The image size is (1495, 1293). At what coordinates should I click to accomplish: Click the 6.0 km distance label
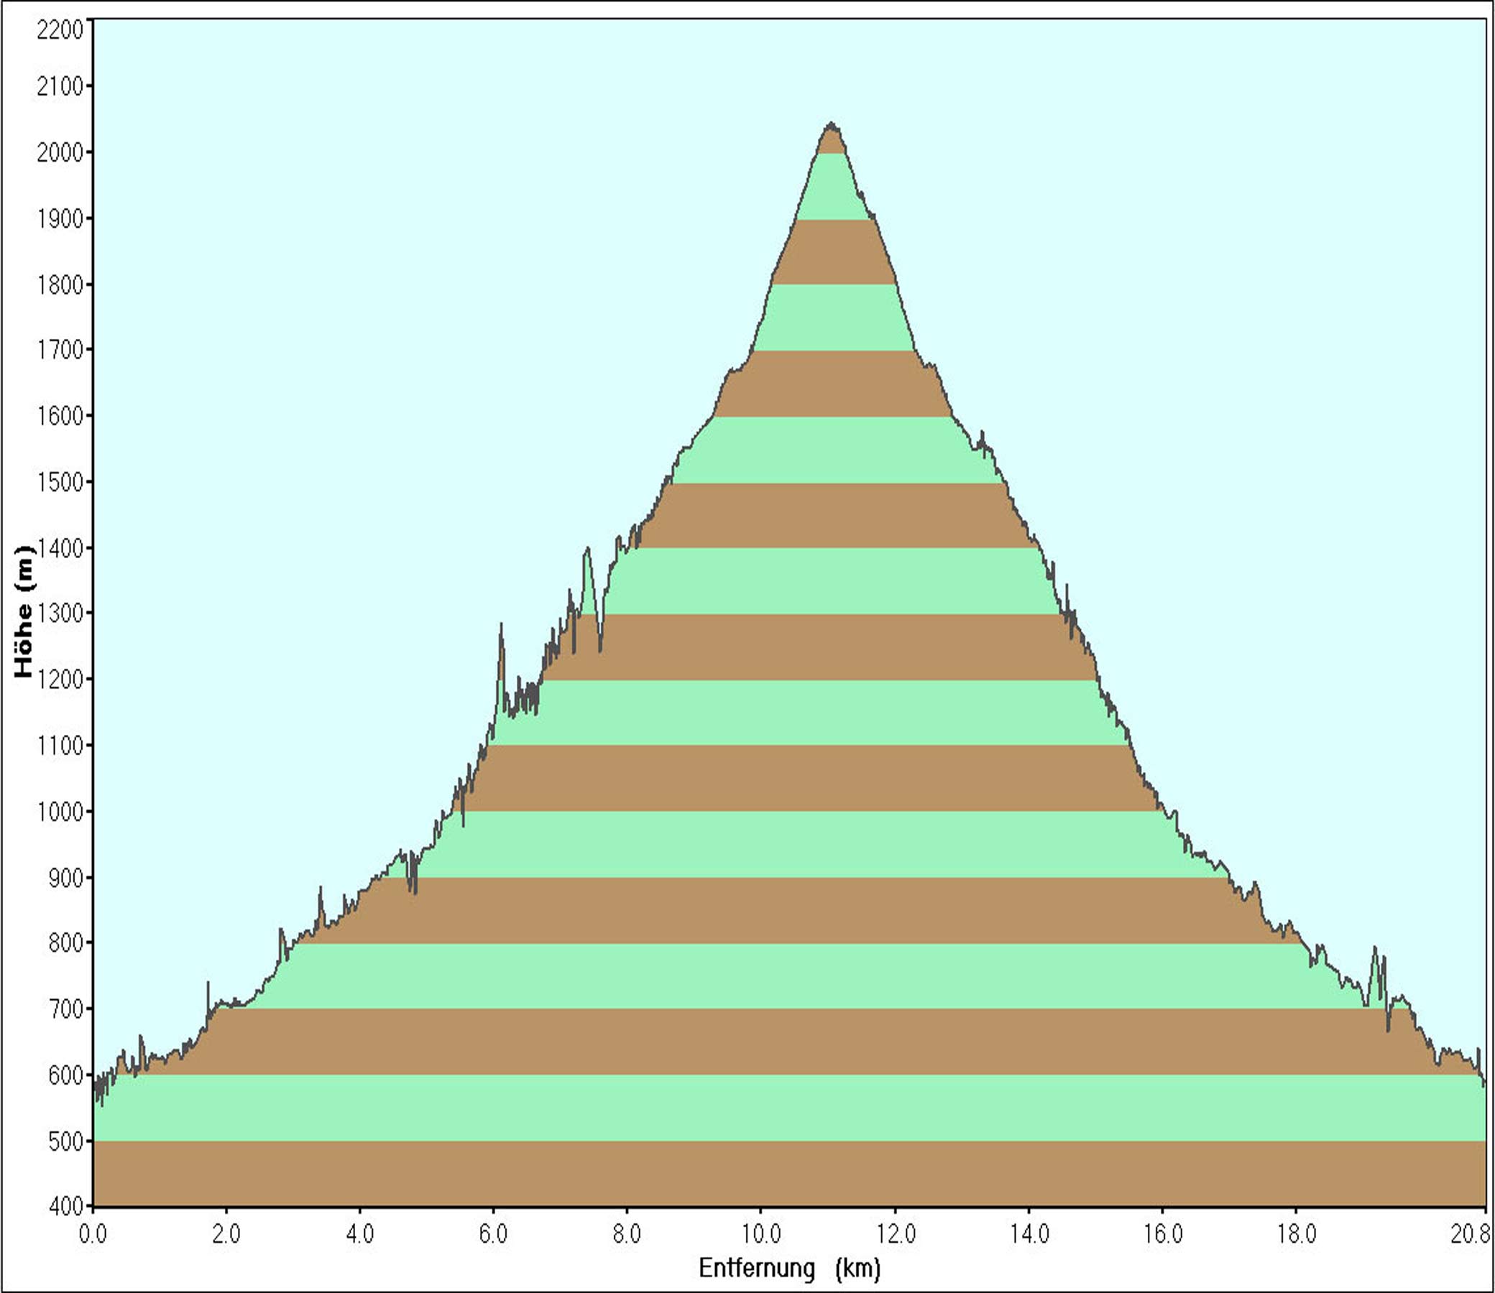click(x=493, y=1235)
